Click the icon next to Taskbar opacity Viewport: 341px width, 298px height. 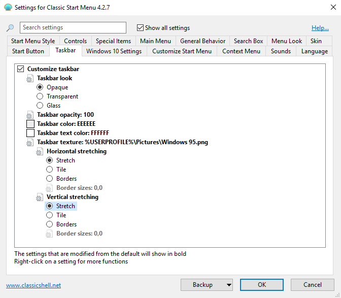pos(30,115)
